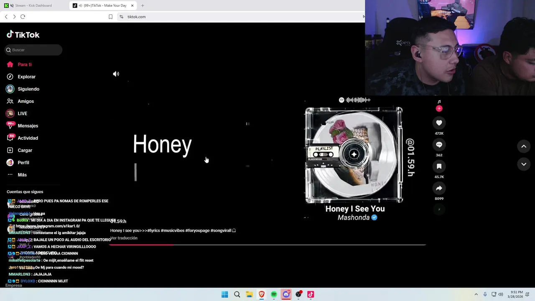535x301 pixels.
Task: Open File Explorer from taskbar
Action: click(x=249, y=294)
